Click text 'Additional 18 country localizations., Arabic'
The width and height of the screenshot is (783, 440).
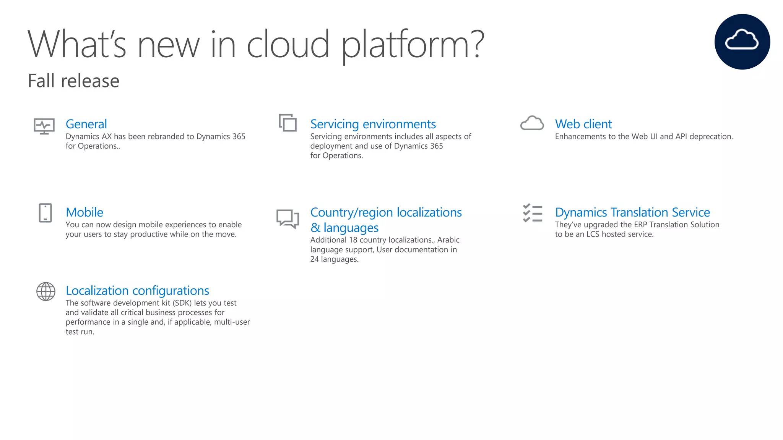385,240
